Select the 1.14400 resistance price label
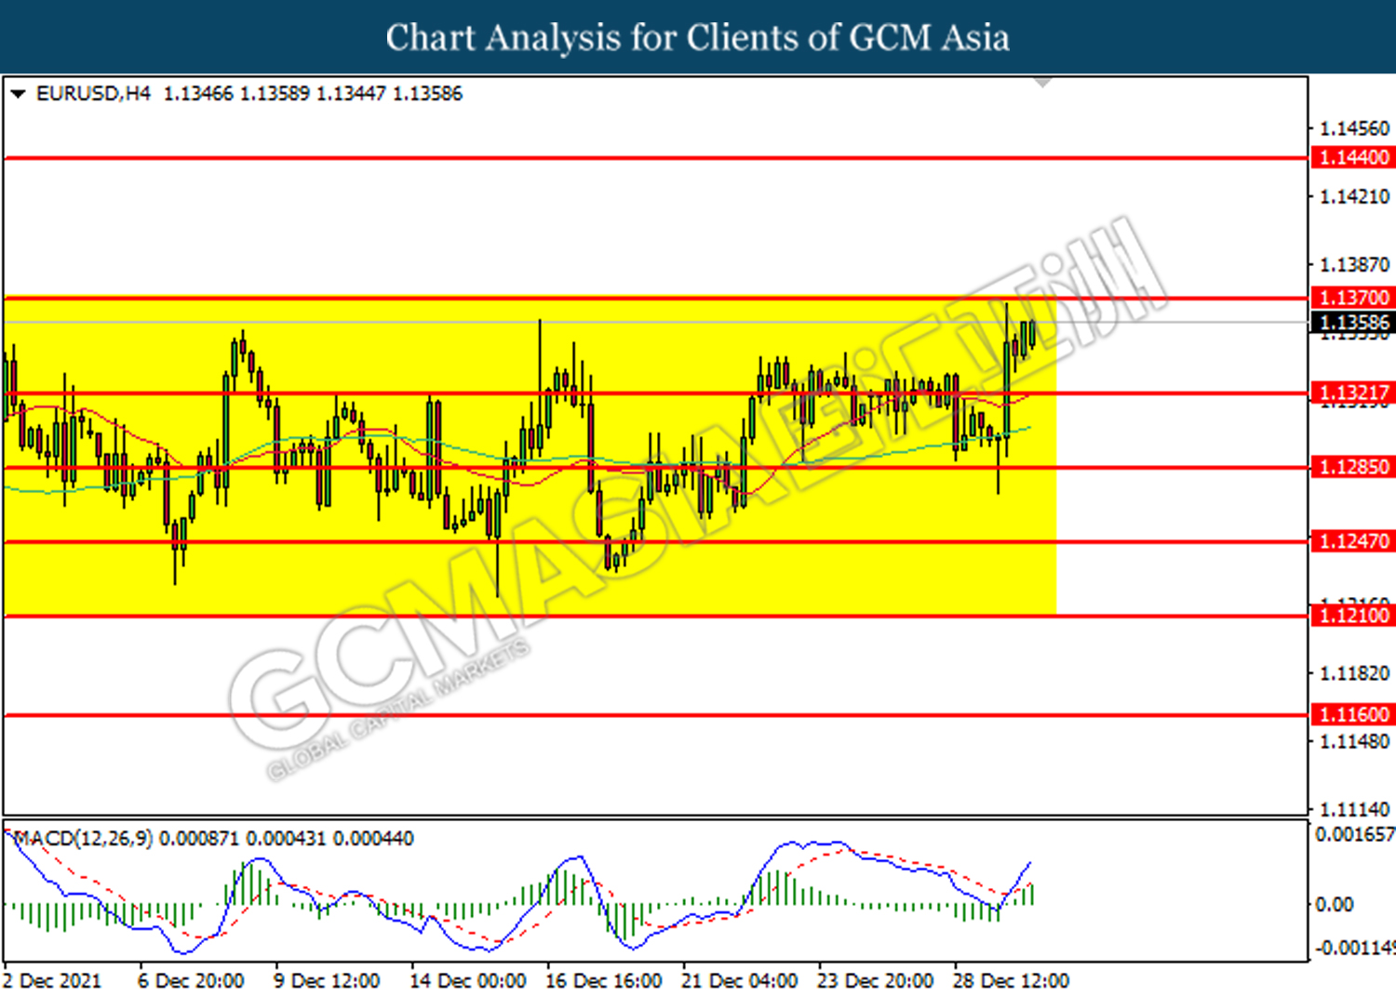Screen dimensions: 1396x996 point(1353,157)
